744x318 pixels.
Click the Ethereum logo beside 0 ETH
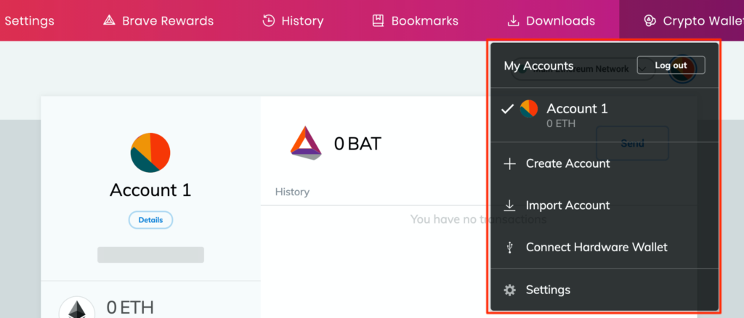pyautogui.click(x=76, y=308)
